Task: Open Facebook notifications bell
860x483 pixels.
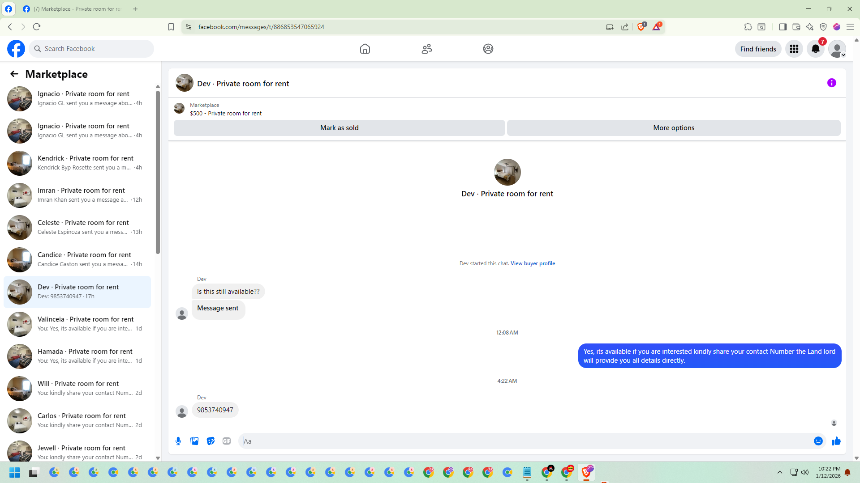Action: click(x=815, y=49)
